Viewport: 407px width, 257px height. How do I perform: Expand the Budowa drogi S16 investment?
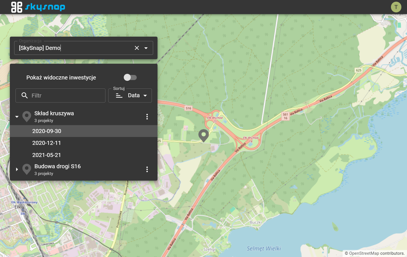coord(17,169)
